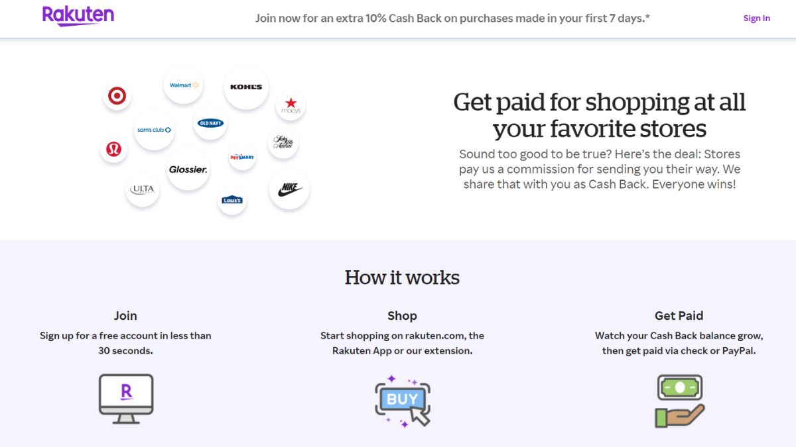Select the Sam's Club store icon
The width and height of the screenshot is (796, 447).
pos(154,130)
